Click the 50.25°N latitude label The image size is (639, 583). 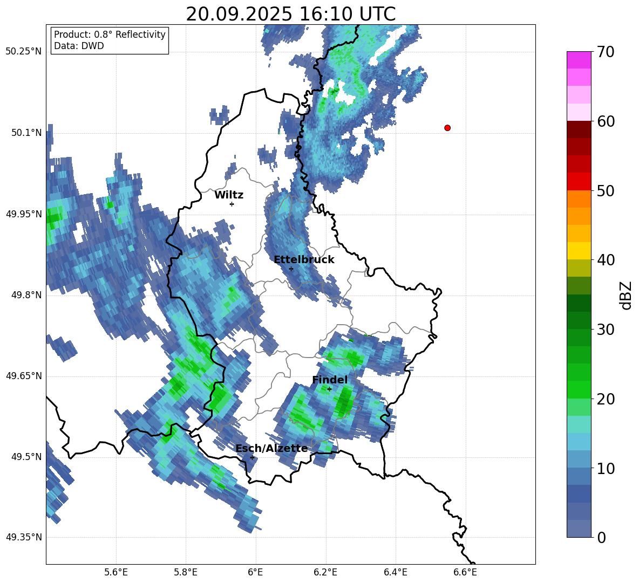[24, 52]
